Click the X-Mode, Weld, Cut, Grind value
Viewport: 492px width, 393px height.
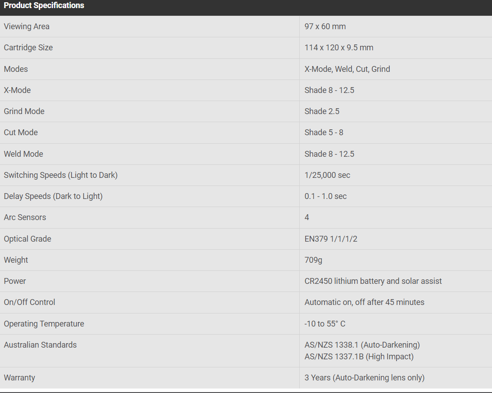pos(347,69)
